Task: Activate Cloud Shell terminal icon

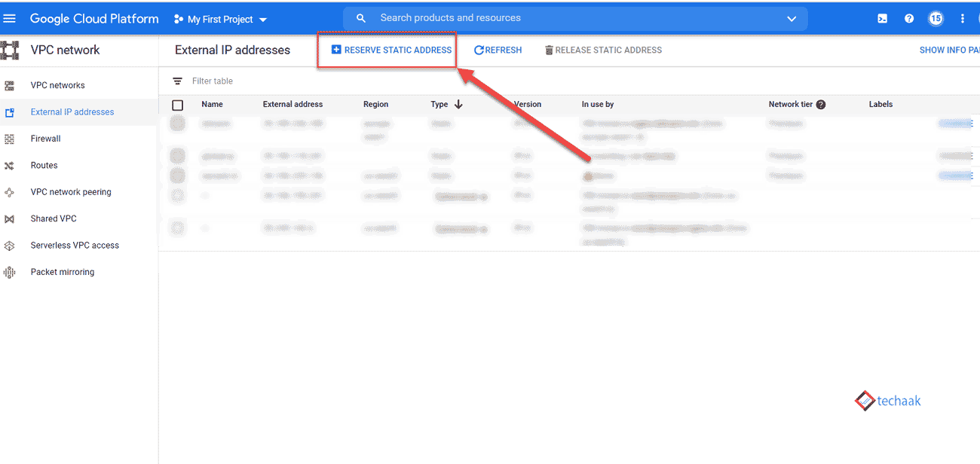Action: pyautogui.click(x=882, y=19)
